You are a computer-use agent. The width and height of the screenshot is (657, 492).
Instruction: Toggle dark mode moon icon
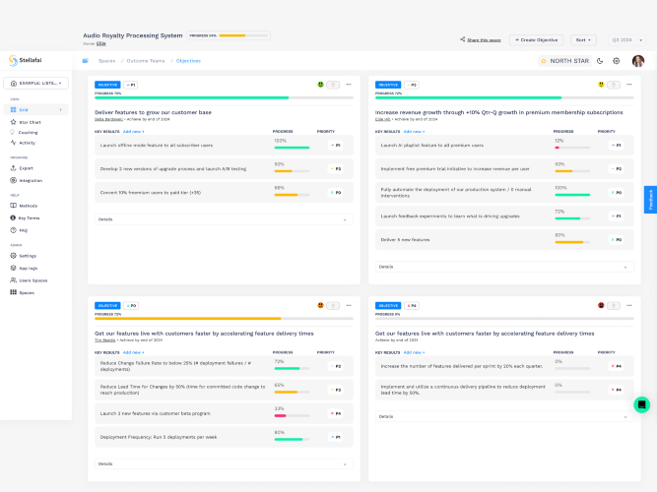(600, 61)
